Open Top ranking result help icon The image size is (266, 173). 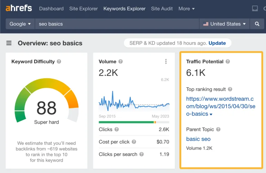pos(230,89)
